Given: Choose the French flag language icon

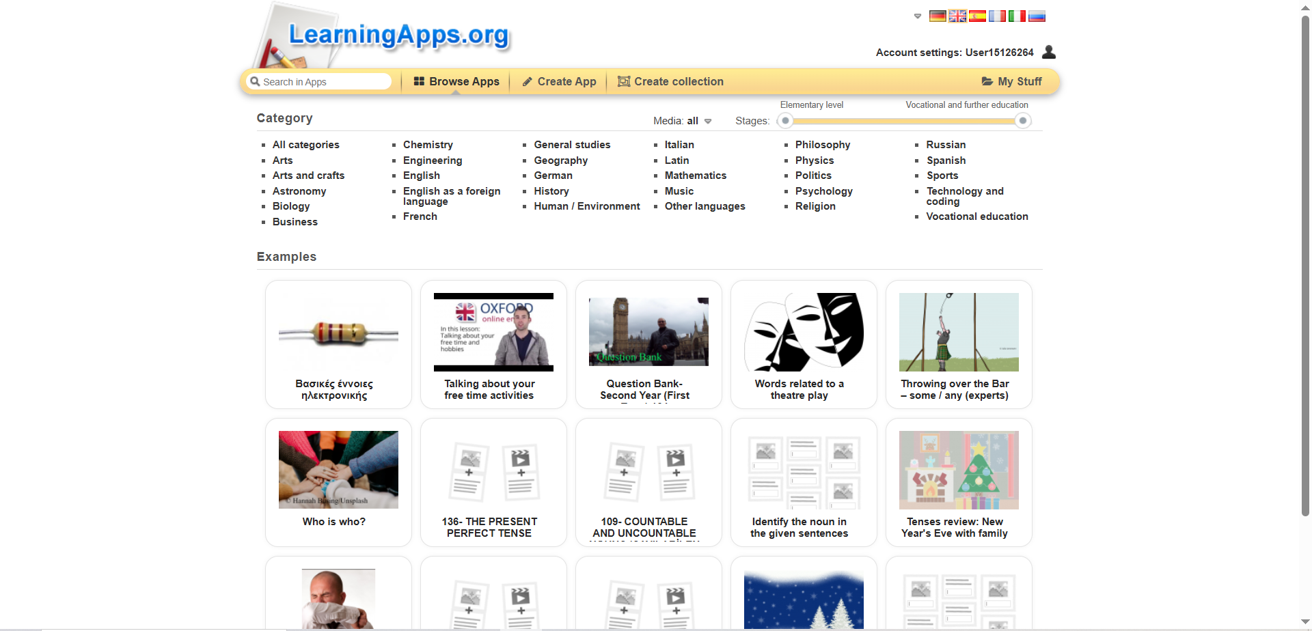Looking at the screenshot, I should coord(997,16).
